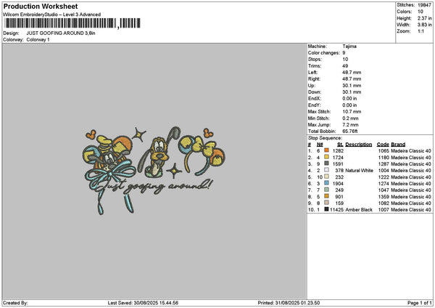Click the gray swatch for thread code 1287

tap(326, 163)
